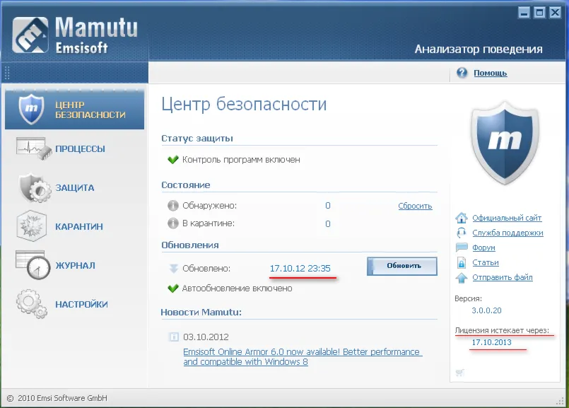Click the resize grip in the window corner

click(561, 400)
